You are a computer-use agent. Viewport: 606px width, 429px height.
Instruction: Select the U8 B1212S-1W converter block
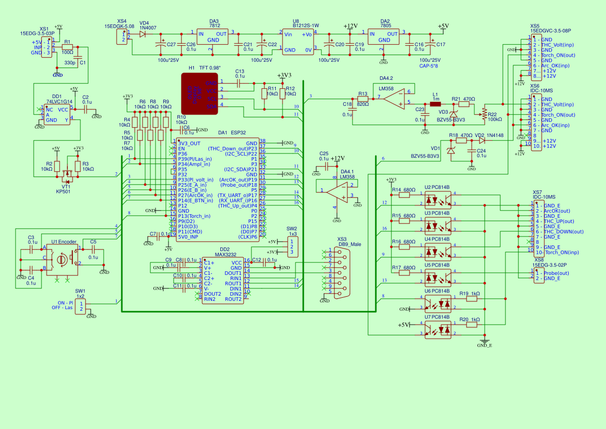(x=298, y=42)
